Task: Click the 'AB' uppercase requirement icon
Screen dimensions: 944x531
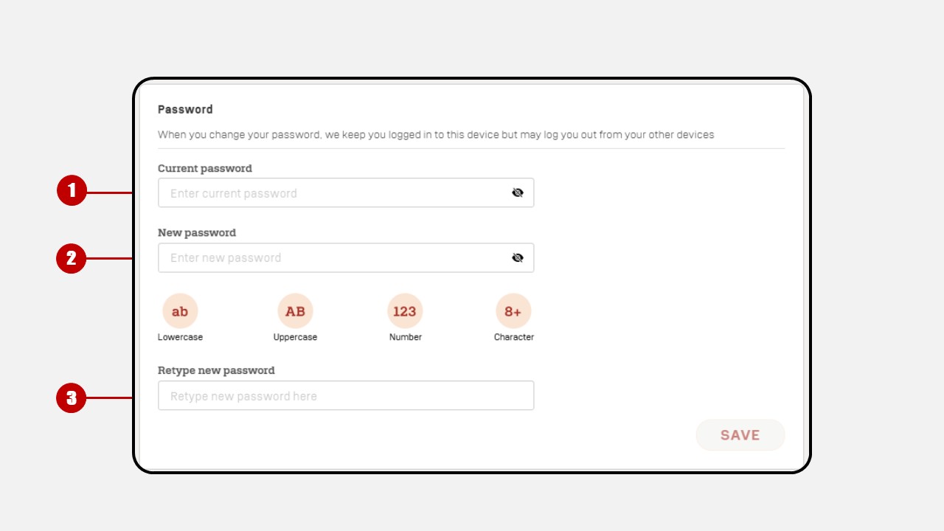Action: (295, 311)
